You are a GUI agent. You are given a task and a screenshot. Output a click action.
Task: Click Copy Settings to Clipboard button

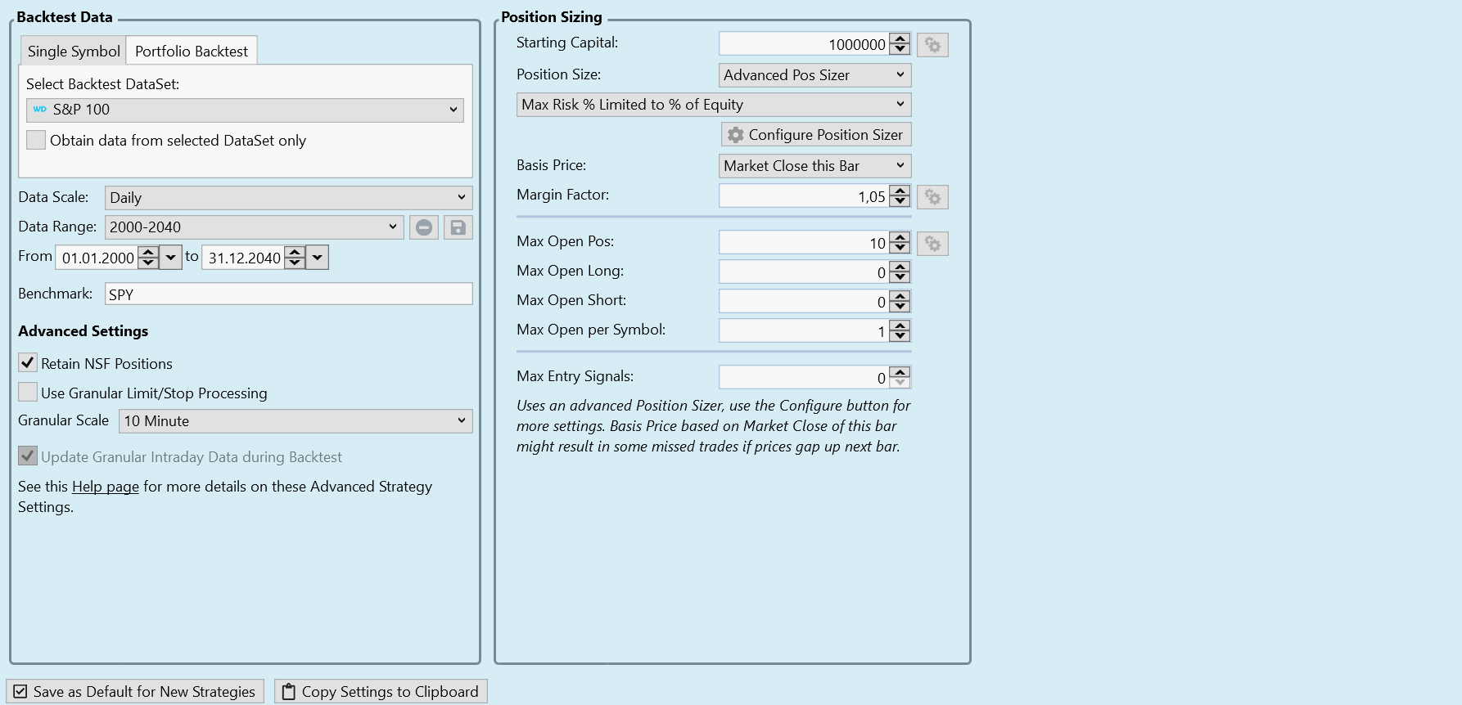(x=381, y=692)
